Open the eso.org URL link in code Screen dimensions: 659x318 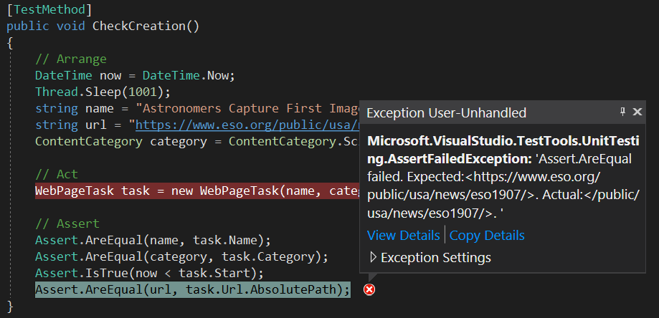247,125
